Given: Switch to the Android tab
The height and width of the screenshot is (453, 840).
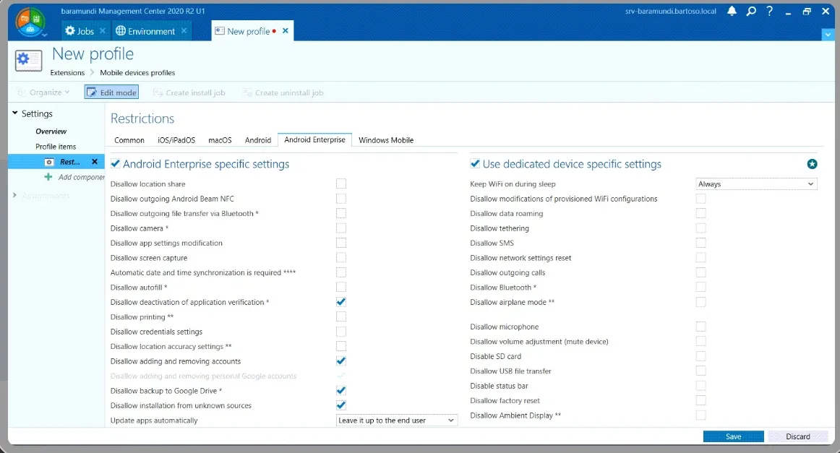Looking at the screenshot, I should coord(257,140).
